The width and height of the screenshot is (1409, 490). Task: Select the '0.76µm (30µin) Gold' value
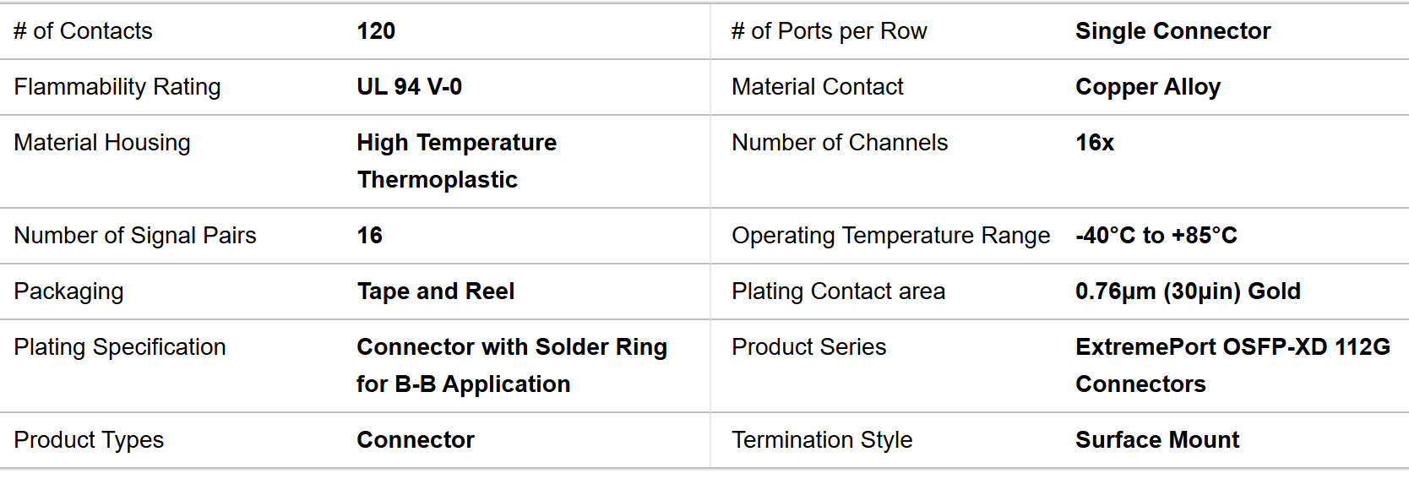coord(1187,291)
